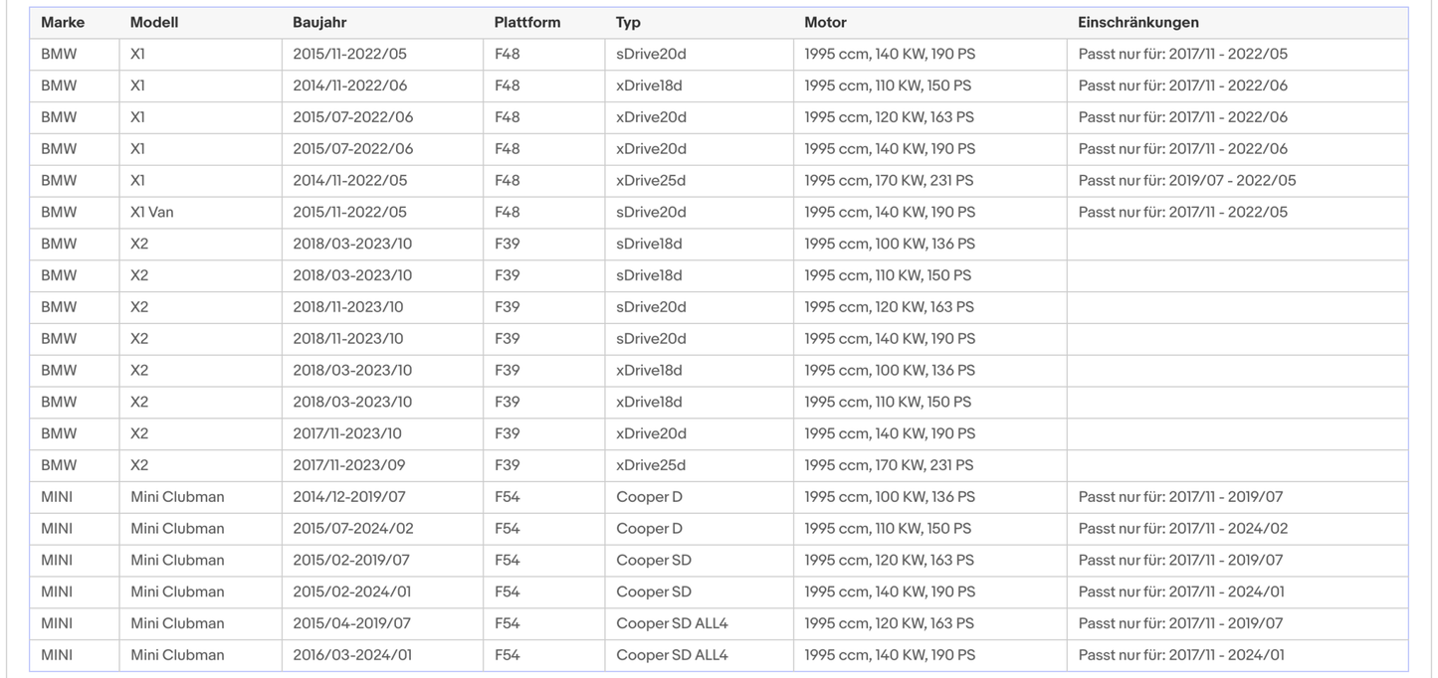This screenshot has height=678, width=1438.
Task: Click the 2015/04-2019/07 Baujahr cell
Action: tap(351, 623)
